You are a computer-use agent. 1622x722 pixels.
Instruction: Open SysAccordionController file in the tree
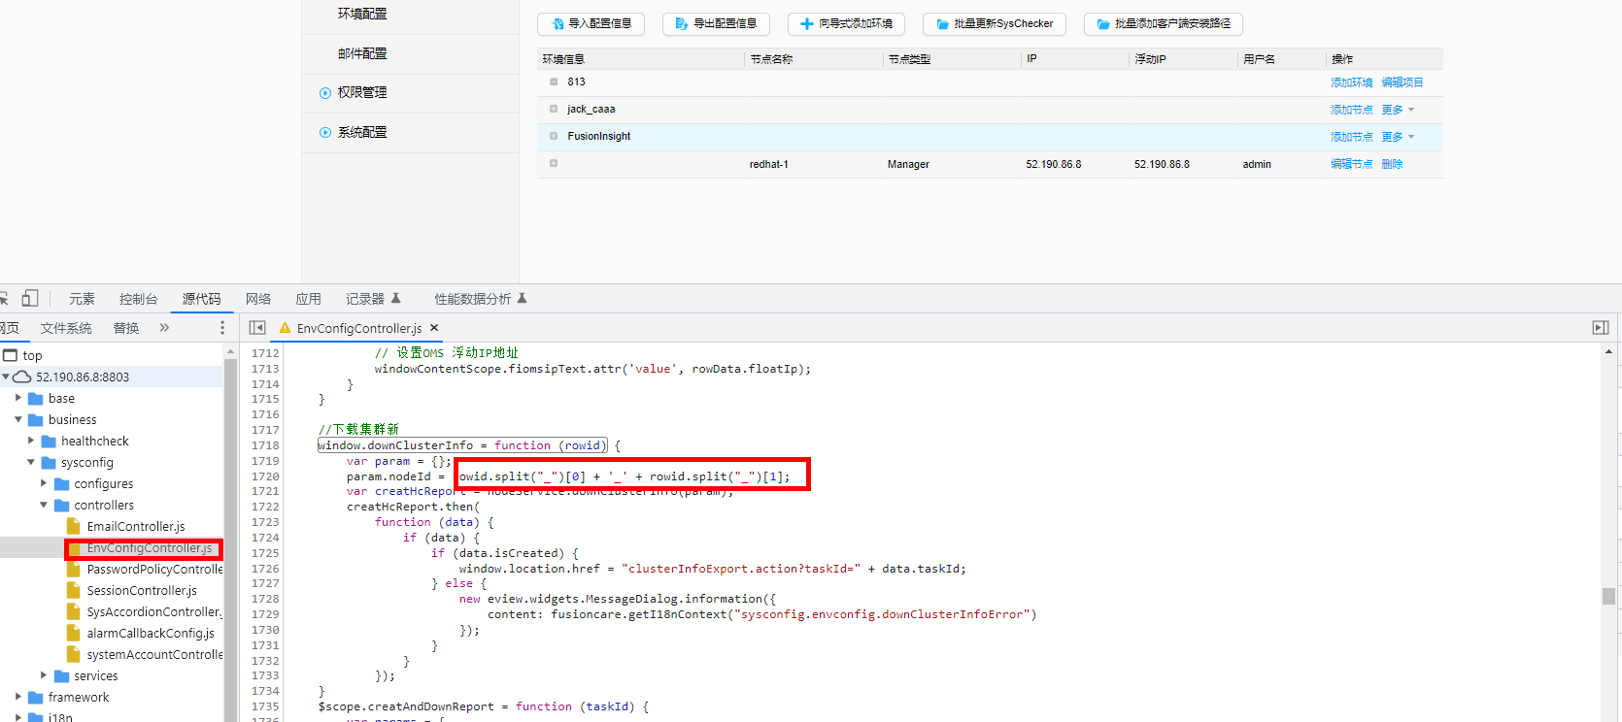click(x=153, y=611)
